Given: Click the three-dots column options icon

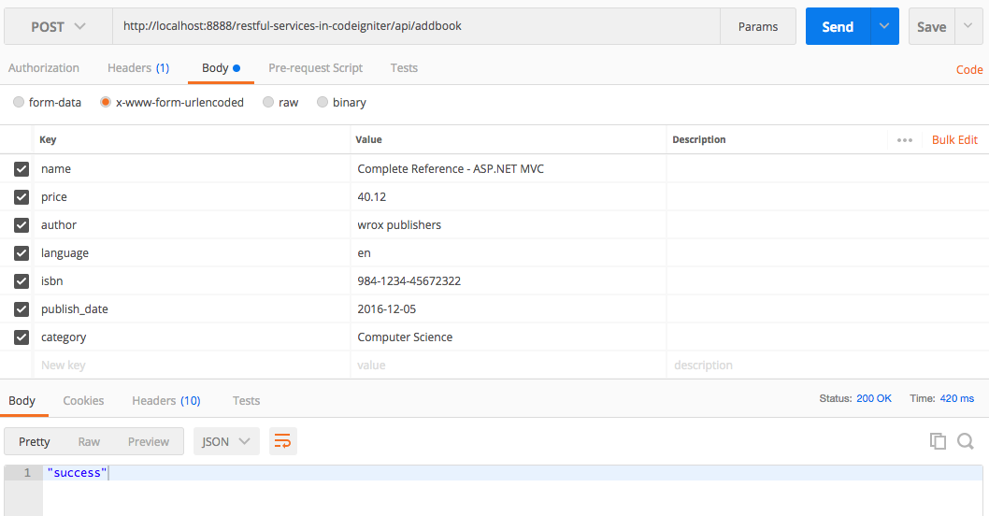Looking at the screenshot, I should (904, 140).
